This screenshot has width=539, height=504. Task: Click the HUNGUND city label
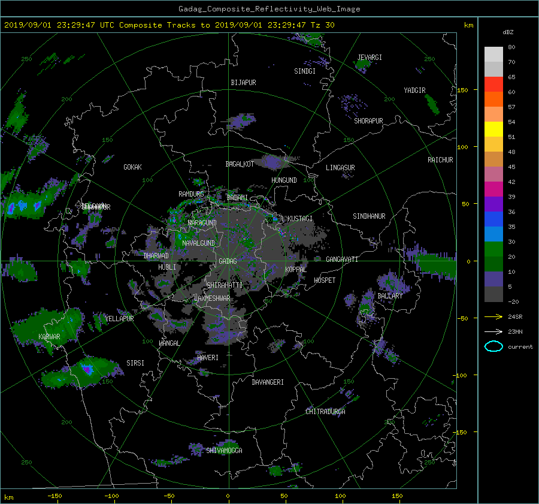284,180
